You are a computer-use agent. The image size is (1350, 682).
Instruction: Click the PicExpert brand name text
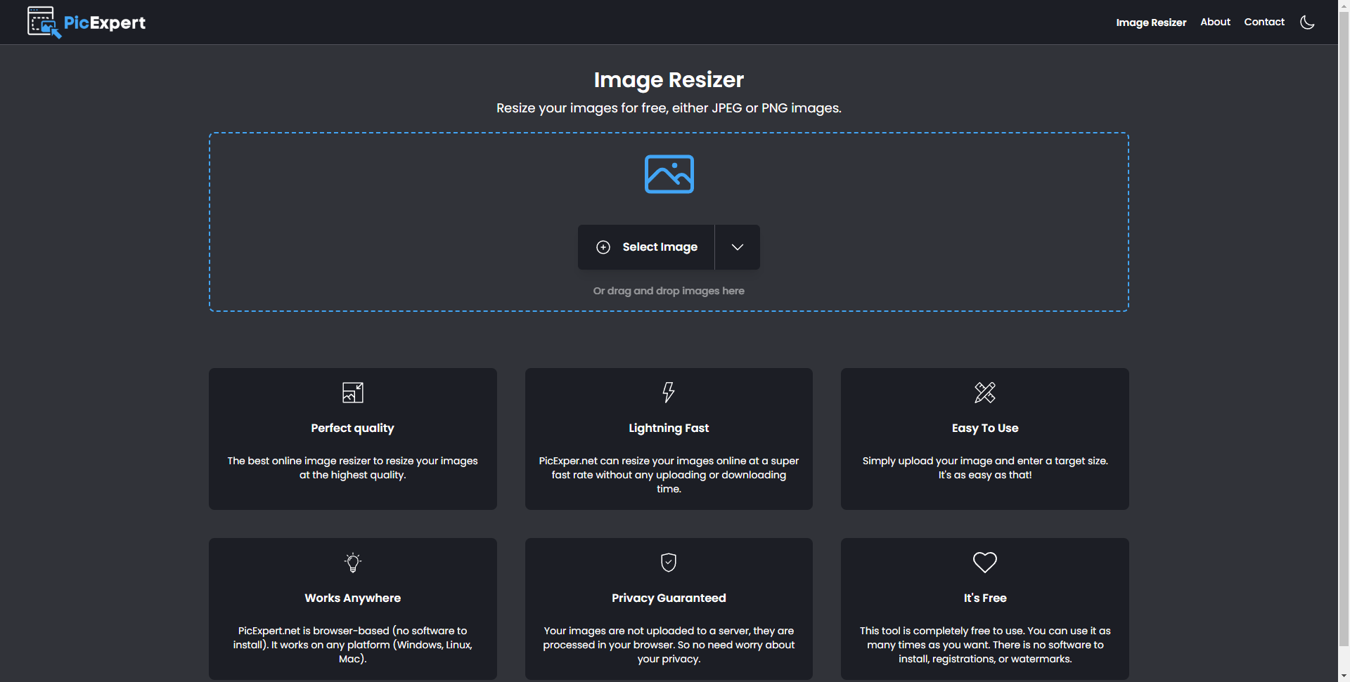point(105,22)
